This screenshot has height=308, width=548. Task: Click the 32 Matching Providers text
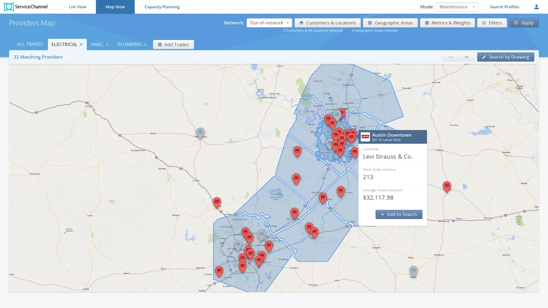(x=38, y=57)
